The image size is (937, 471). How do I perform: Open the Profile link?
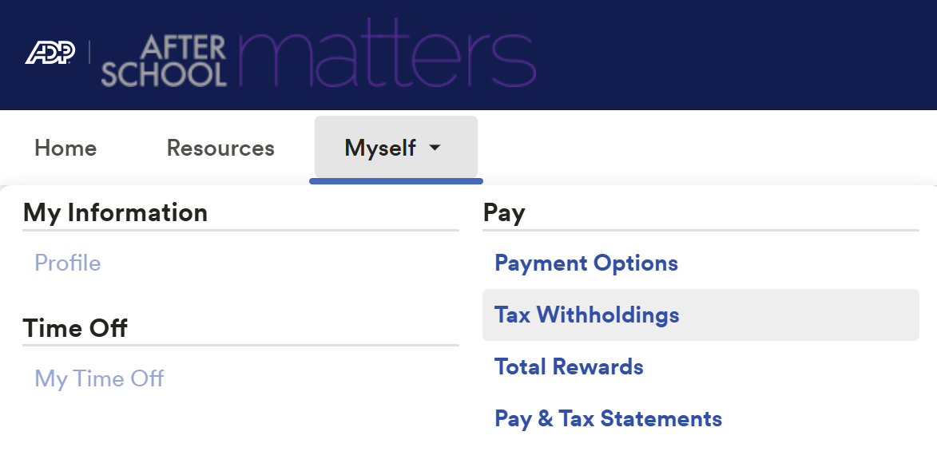coord(68,263)
